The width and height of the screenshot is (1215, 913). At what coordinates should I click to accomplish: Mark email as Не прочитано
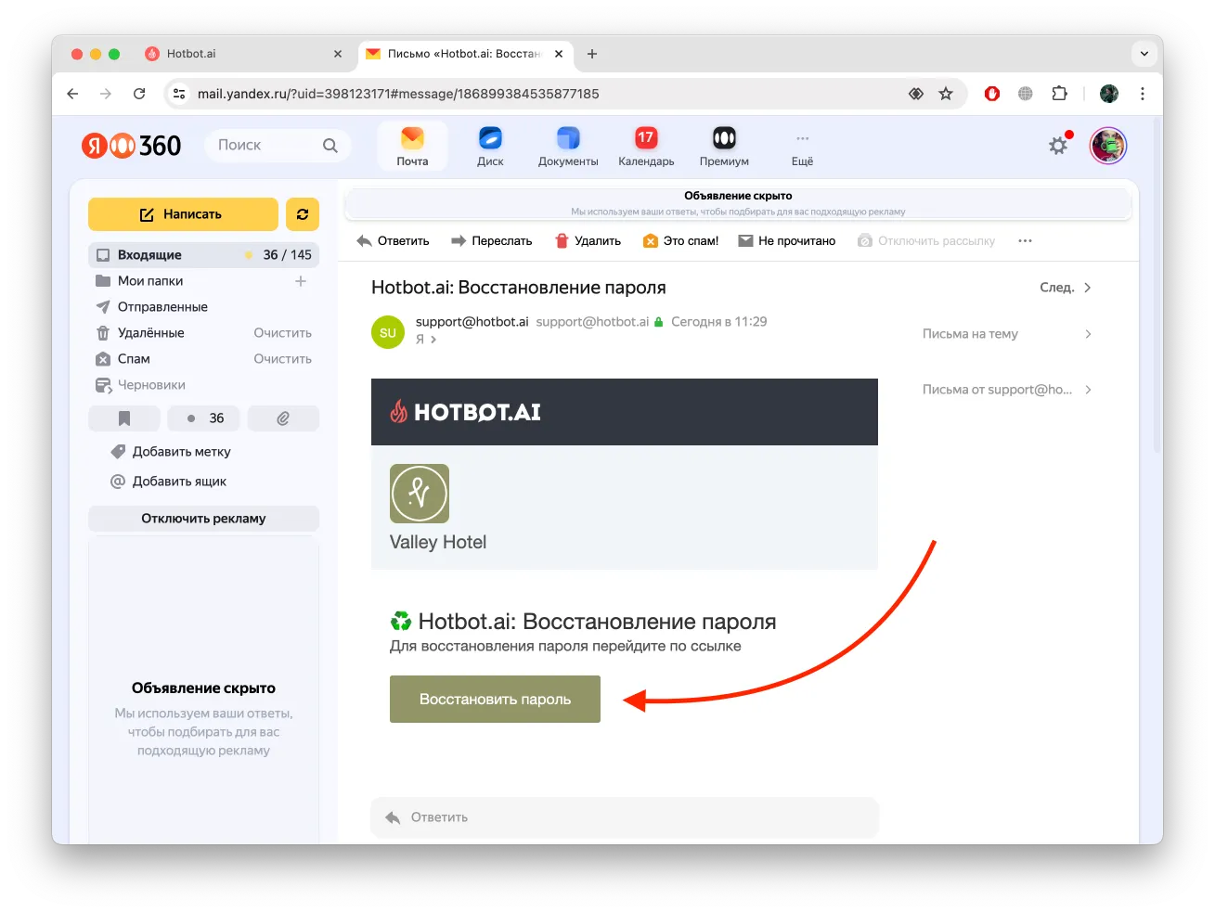click(787, 241)
